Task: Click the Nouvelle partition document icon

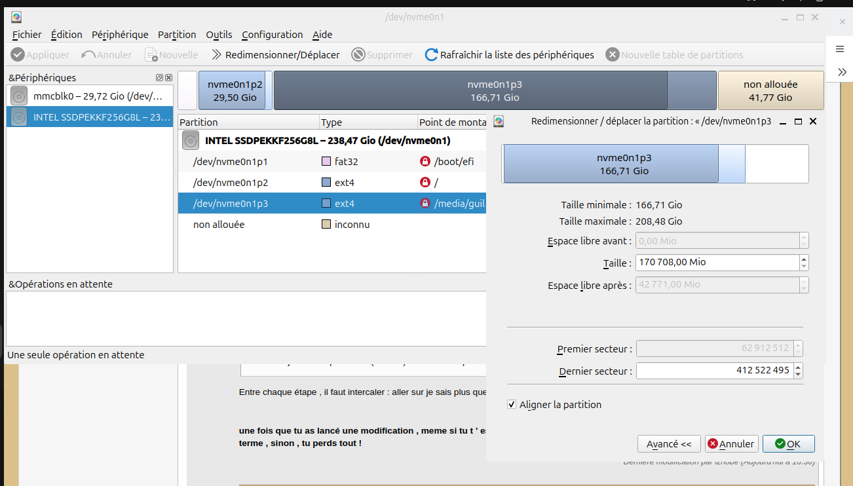Action: (x=151, y=55)
